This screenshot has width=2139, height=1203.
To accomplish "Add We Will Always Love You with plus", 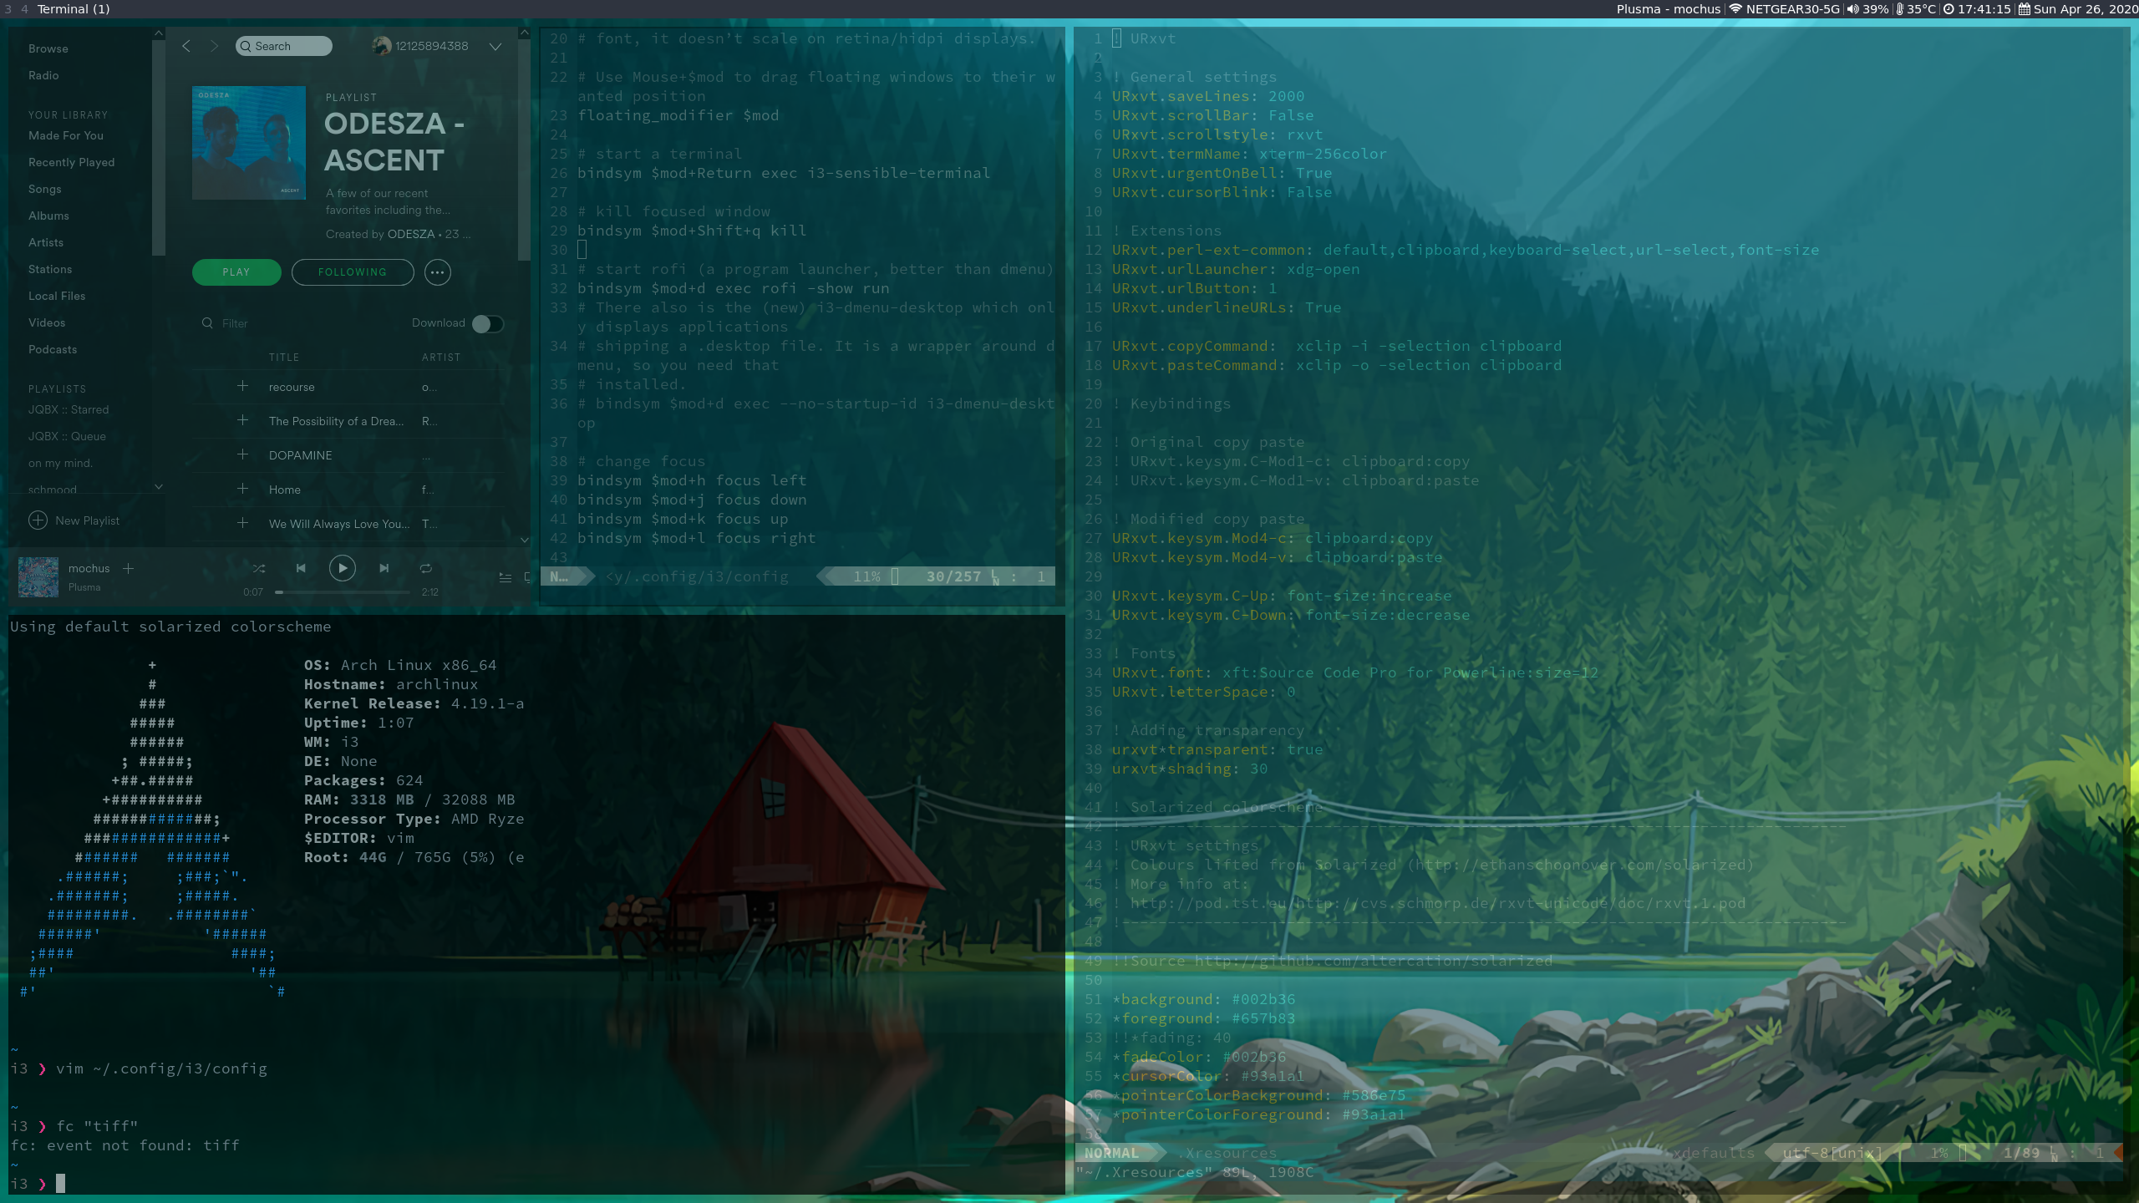I will tap(242, 523).
